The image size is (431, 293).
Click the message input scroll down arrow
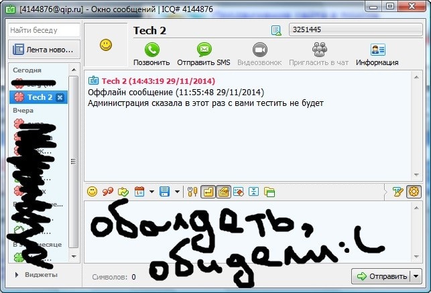416,257
